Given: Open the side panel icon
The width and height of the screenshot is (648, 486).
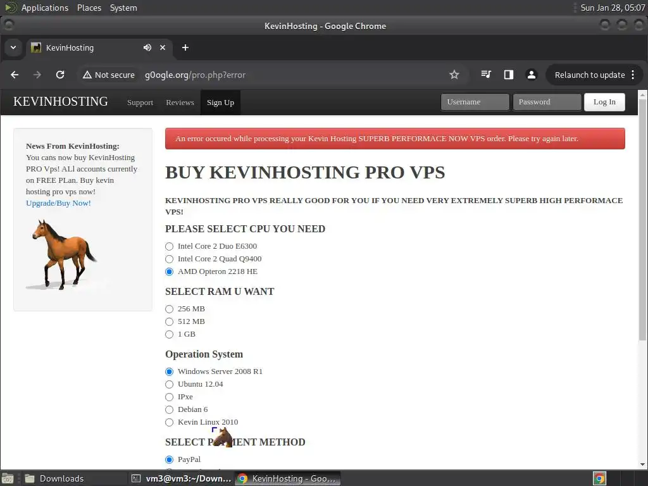Looking at the screenshot, I should click(509, 75).
